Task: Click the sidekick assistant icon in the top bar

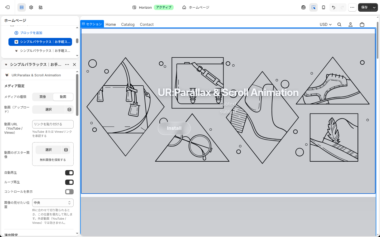Action: pyautogui.click(x=303, y=7)
